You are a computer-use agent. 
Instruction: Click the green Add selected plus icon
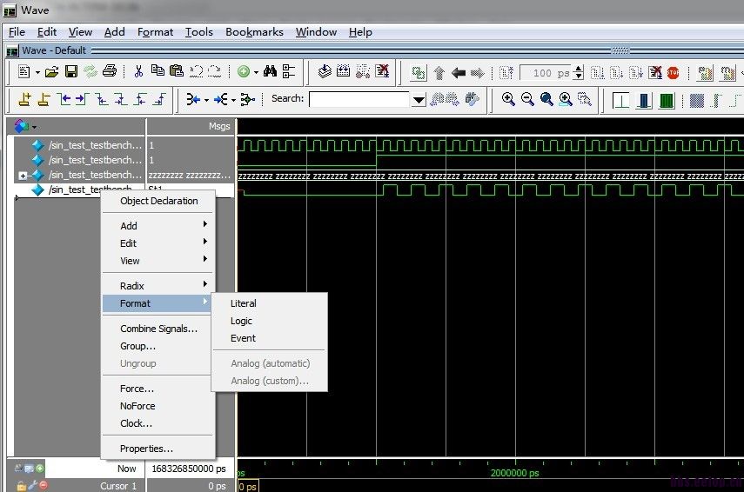coord(244,71)
